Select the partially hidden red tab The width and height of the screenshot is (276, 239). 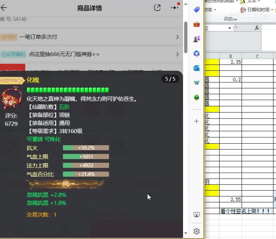coord(12,67)
